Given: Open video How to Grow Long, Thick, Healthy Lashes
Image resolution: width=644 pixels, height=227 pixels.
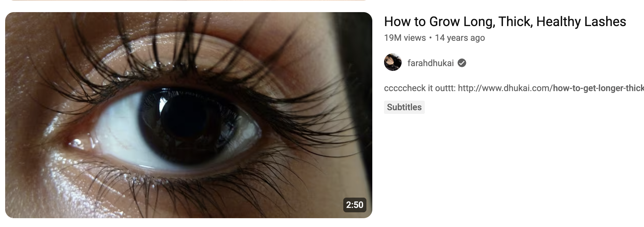Looking at the screenshot, I should [x=505, y=22].
